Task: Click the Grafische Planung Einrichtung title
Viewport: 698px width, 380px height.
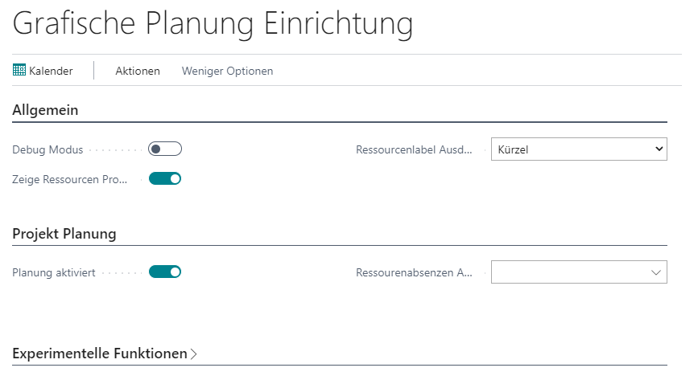Action: point(213,23)
